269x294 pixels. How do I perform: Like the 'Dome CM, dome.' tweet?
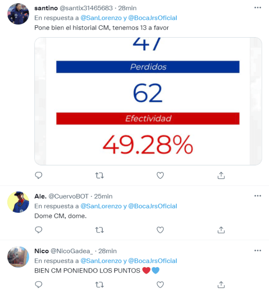[160, 230]
